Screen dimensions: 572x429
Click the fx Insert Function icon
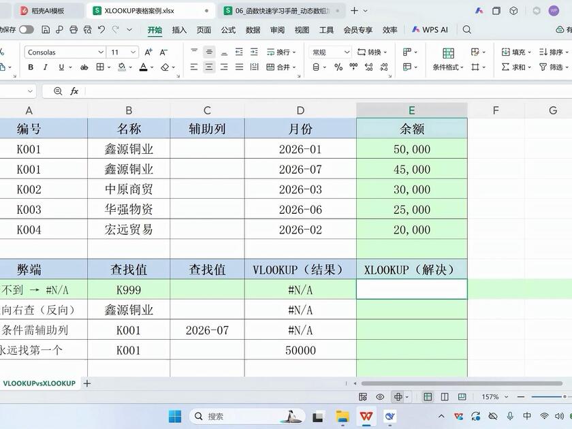[74, 91]
